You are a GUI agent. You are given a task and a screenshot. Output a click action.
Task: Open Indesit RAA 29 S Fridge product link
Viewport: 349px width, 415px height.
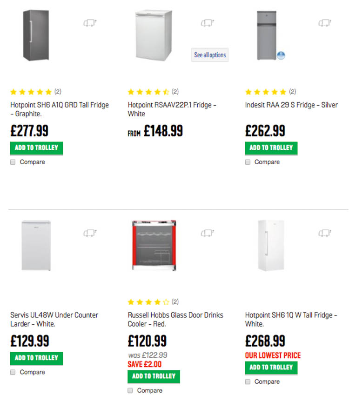(291, 105)
